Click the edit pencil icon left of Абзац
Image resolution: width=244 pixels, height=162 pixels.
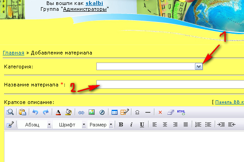coord(10,125)
